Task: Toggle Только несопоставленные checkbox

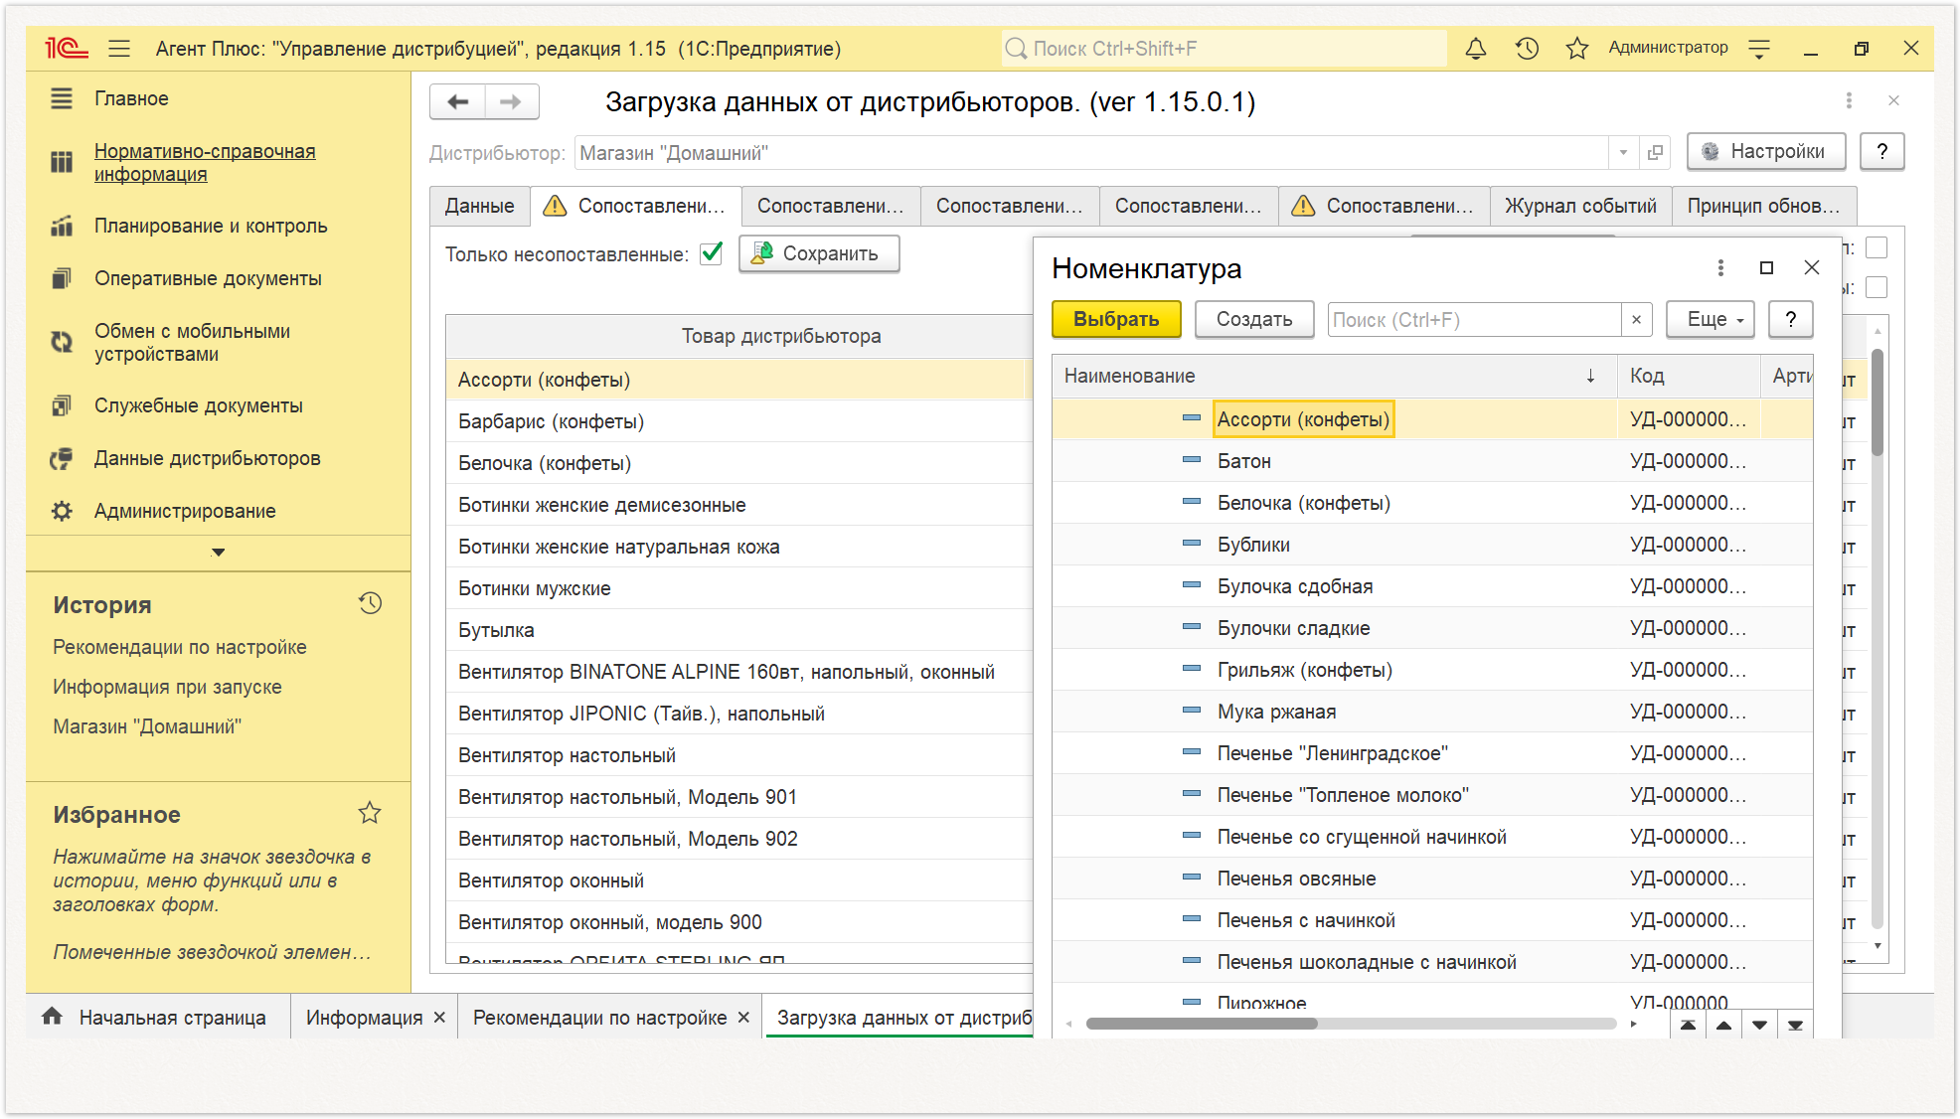Action: [x=711, y=253]
